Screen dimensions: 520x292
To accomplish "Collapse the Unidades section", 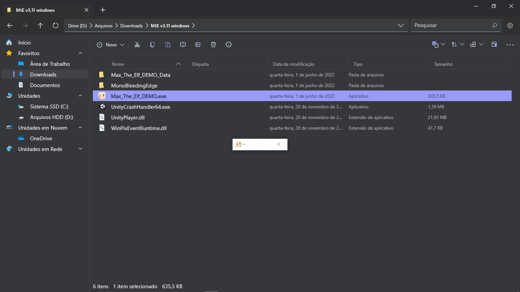I will pyautogui.click(x=80, y=96).
